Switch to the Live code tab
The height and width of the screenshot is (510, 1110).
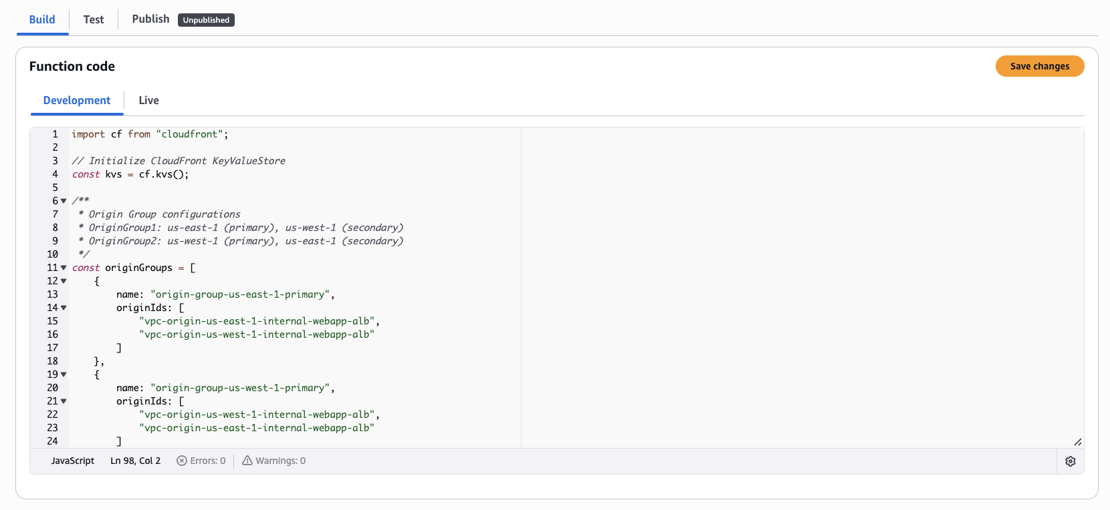click(x=148, y=100)
